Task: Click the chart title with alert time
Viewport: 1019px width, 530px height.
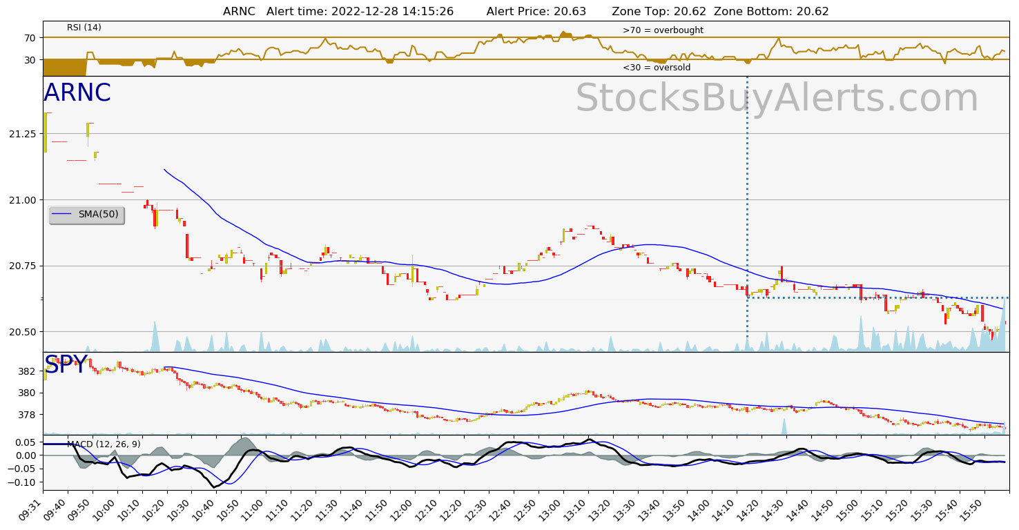Action: tap(525, 12)
